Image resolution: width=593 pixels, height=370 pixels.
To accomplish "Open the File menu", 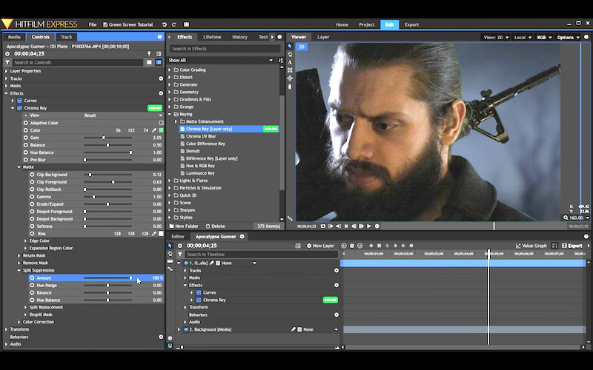I will click(x=93, y=24).
